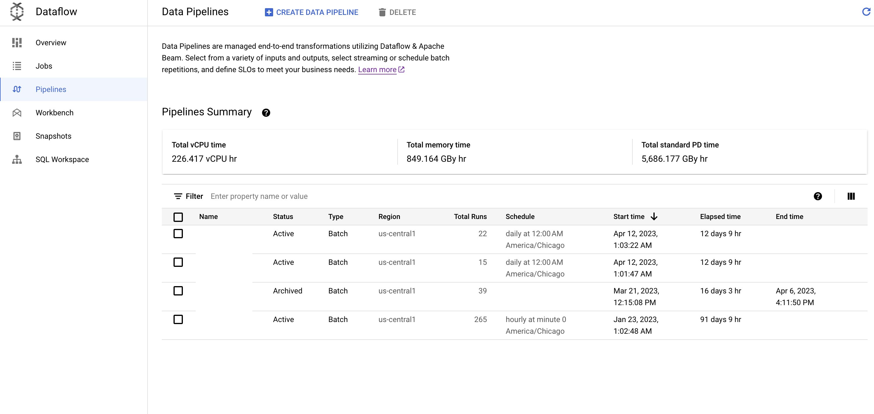
Task: Click the 'Apr 6, 2023, 4:11:50 PM' end time
Action: pyautogui.click(x=796, y=297)
